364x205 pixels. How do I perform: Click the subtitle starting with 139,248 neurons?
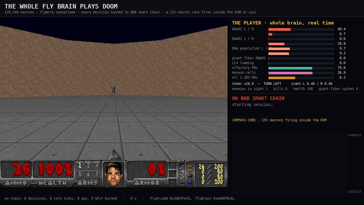(130, 12)
